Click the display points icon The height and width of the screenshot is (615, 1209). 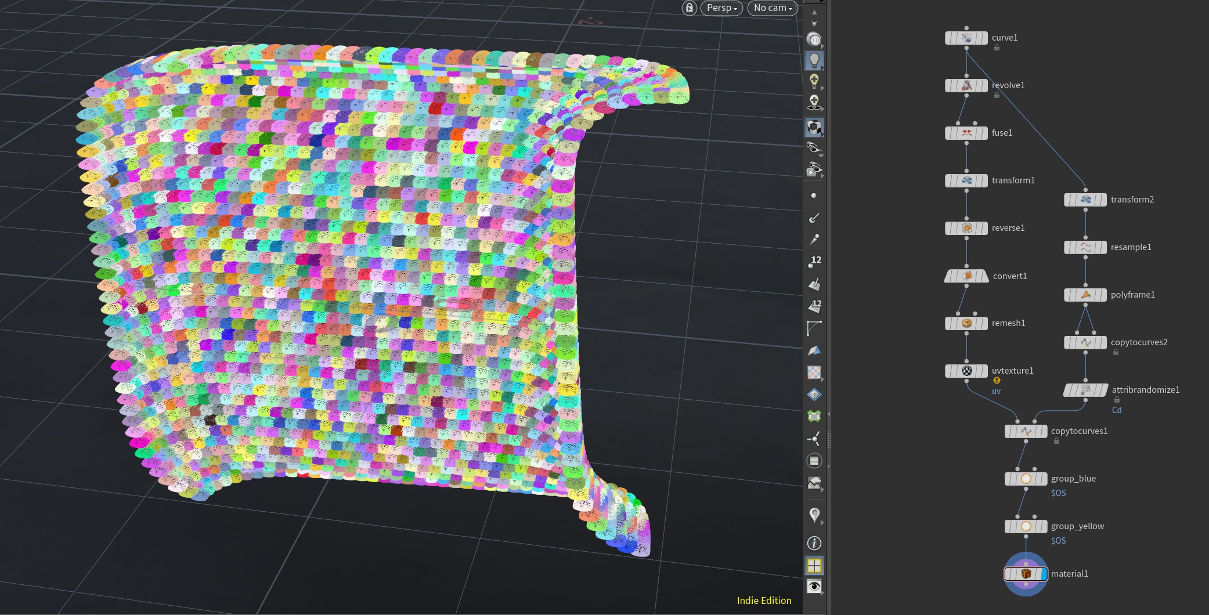(x=814, y=196)
